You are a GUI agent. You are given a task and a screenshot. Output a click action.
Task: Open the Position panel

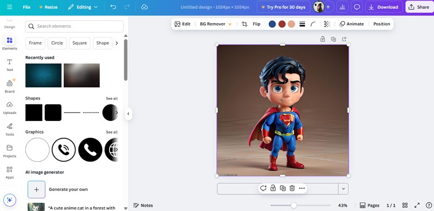(382, 24)
